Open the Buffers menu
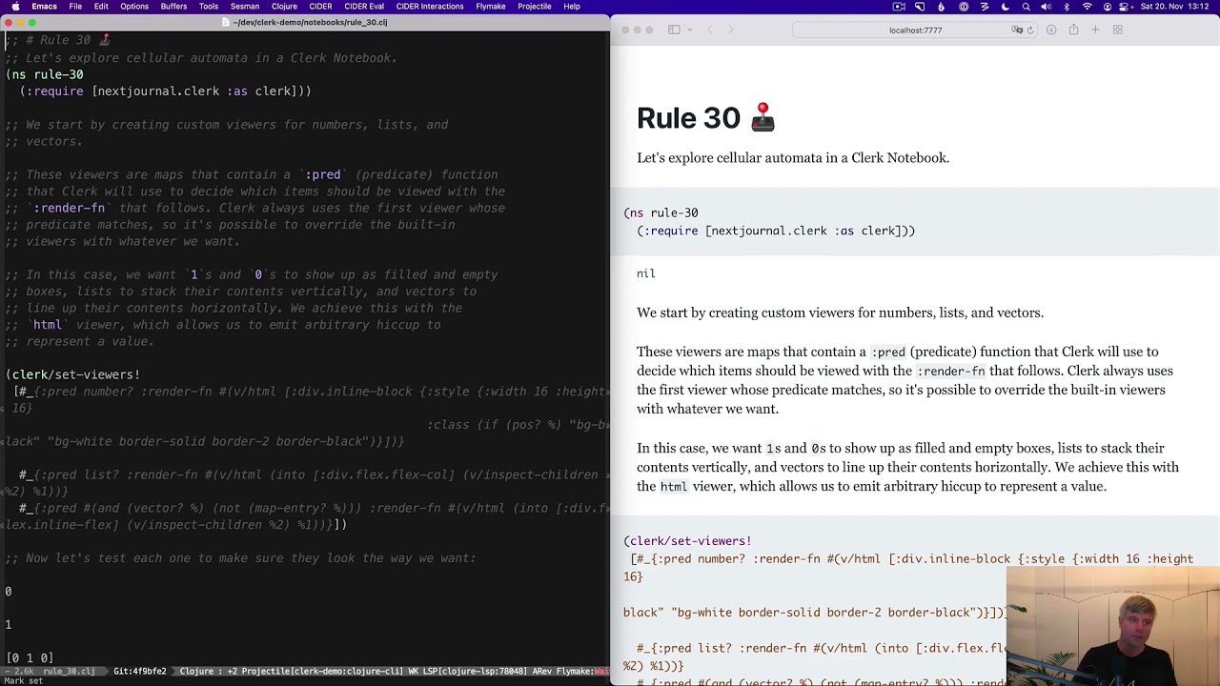 coord(173,7)
